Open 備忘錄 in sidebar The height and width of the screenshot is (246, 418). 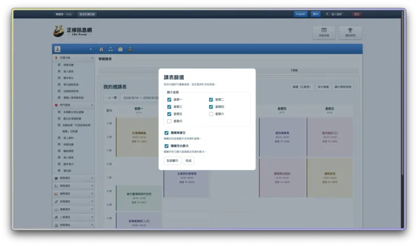click(x=67, y=171)
